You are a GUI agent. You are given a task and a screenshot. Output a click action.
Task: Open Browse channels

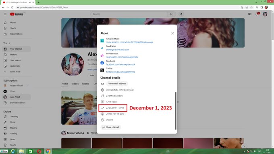click(16, 103)
